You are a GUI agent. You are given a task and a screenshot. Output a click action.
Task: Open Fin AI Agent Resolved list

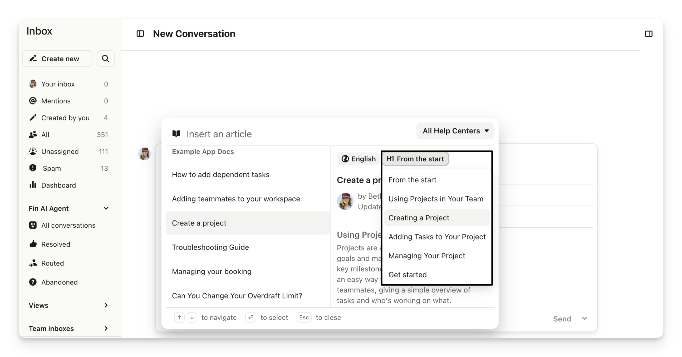(56, 244)
